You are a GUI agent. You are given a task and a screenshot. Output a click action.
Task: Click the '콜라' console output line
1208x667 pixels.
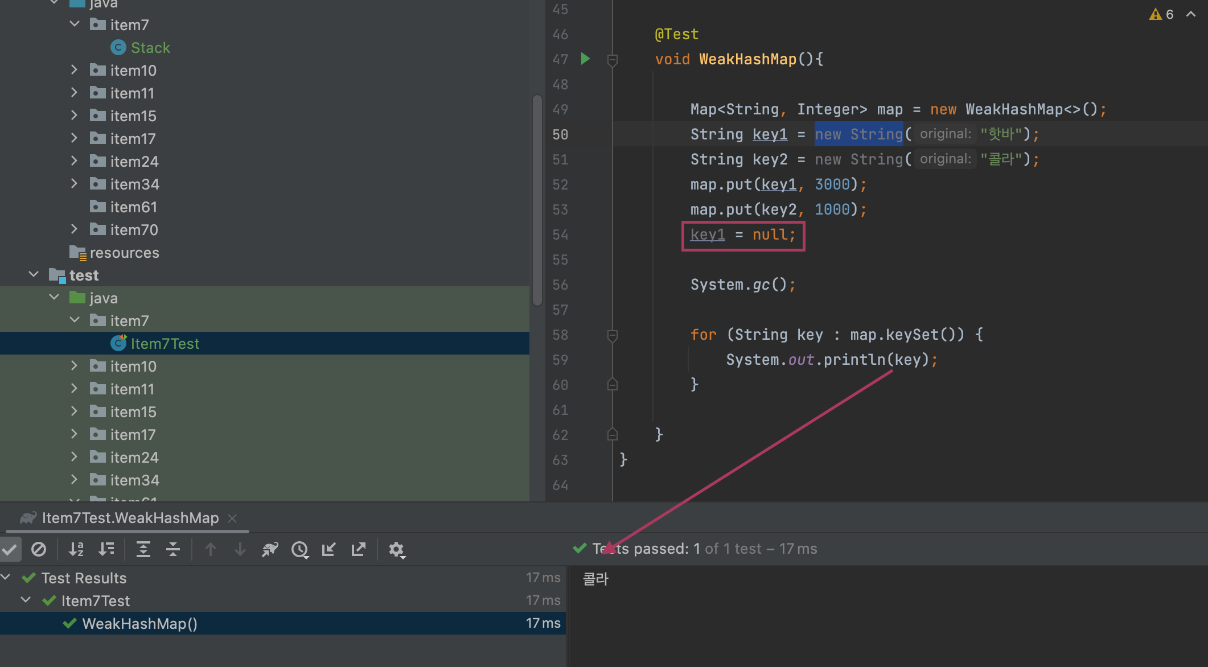[x=596, y=579]
